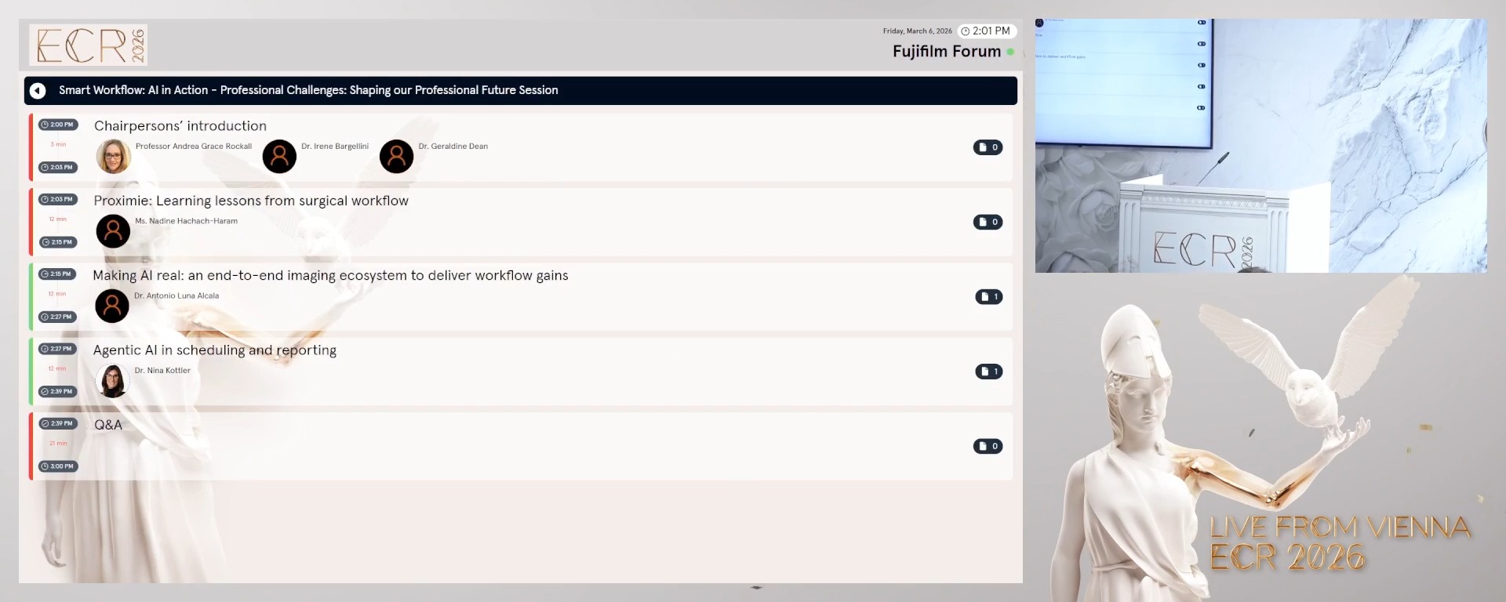Viewport: 1506px width, 602px height.
Task: Open documents badge for Agentic AI talk
Action: click(x=988, y=372)
